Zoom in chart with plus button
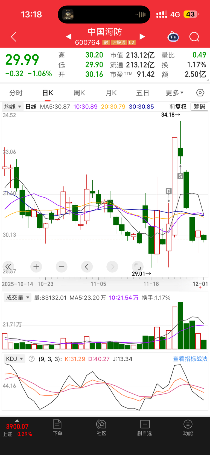This screenshot has width=210, height=455. (x=36, y=266)
